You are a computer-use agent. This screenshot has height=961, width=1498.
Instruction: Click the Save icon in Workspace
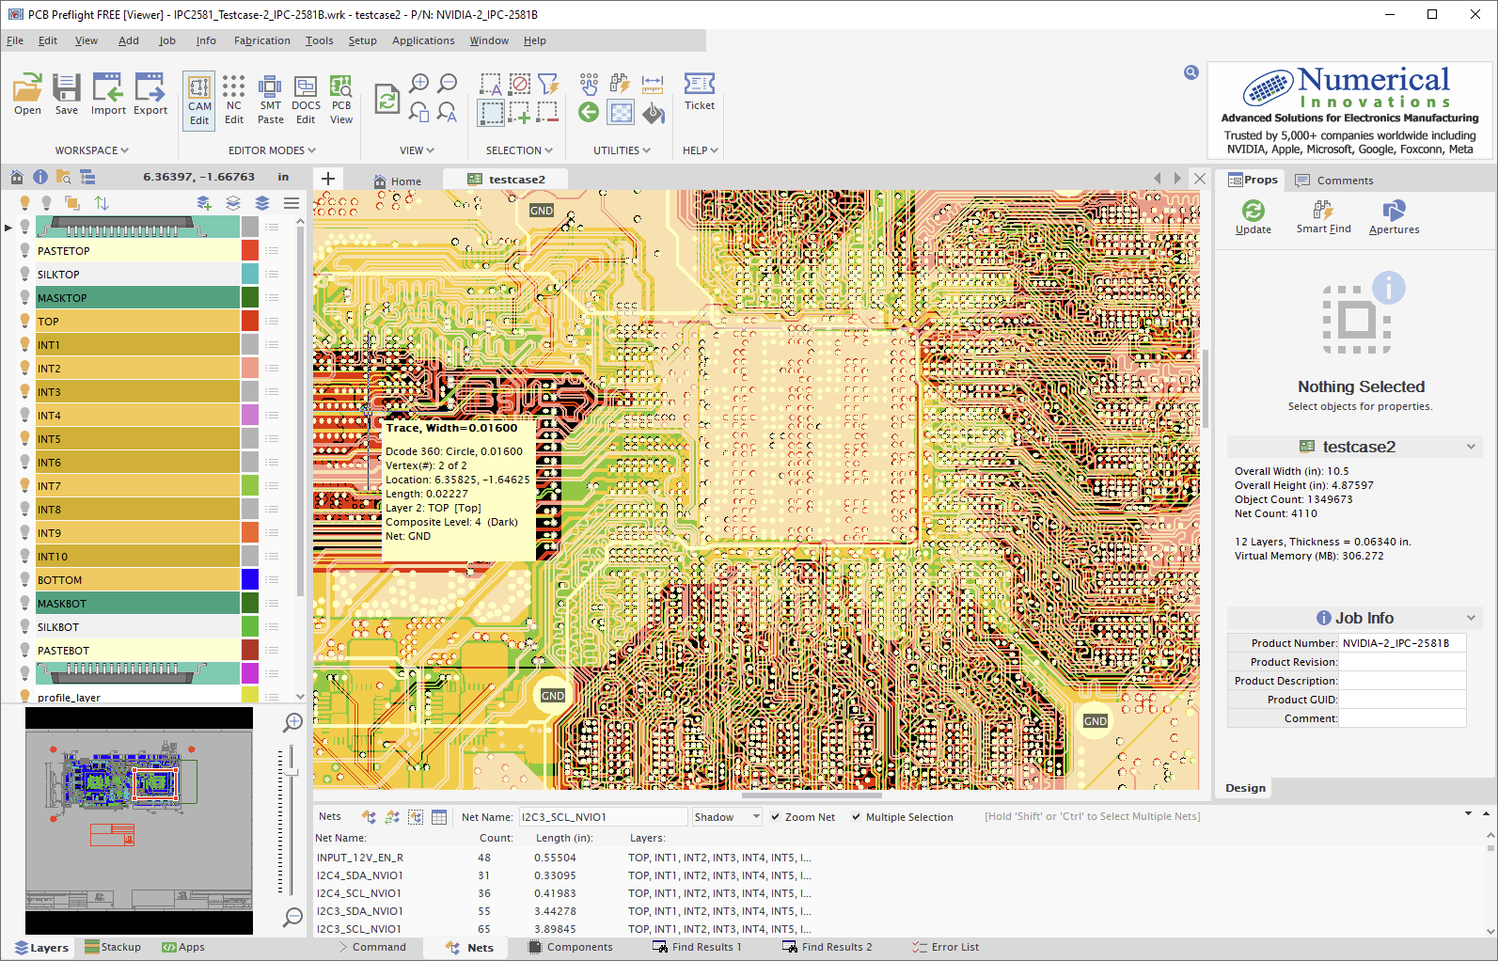(x=67, y=94)
